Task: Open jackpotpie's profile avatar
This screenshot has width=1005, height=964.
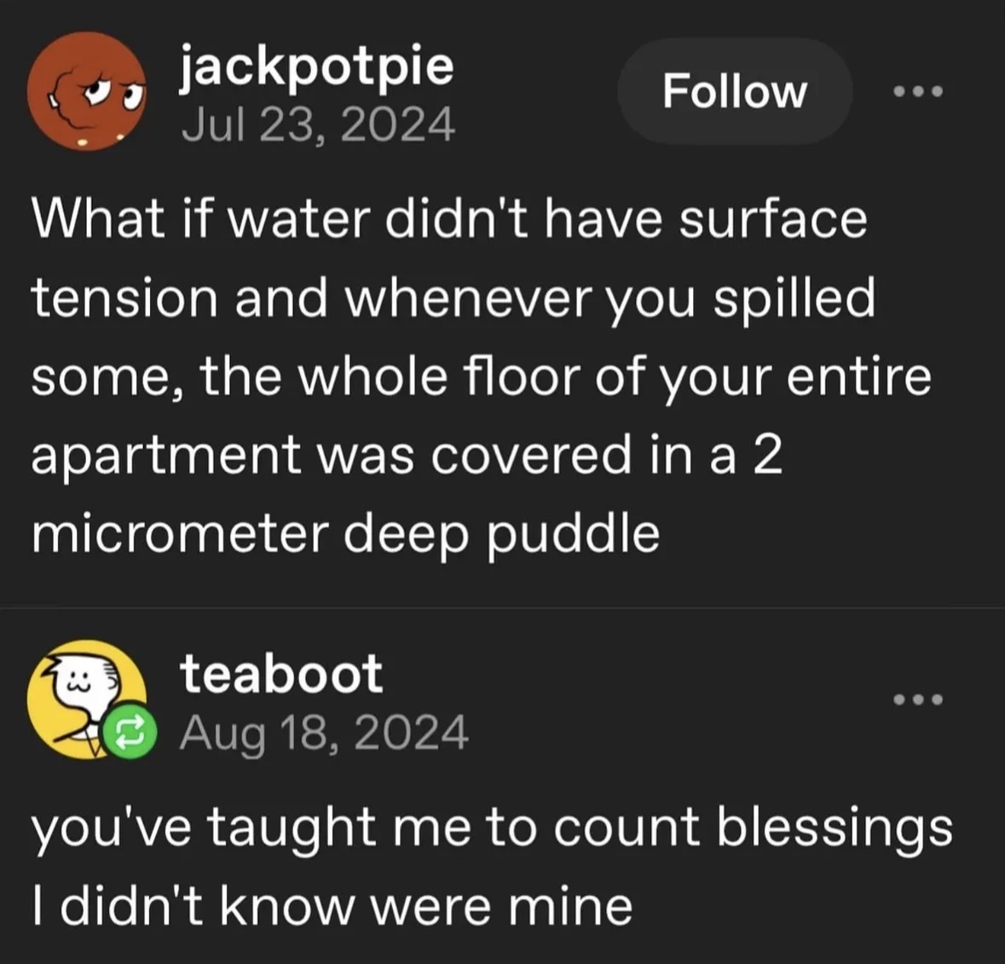Action: click(87, 93)
